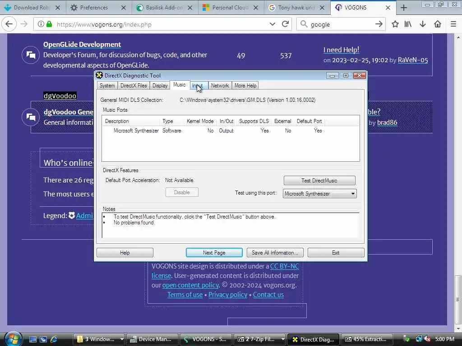Switch to the Network tab
This screenshot has width=462, height=346.
click(220, 86)
